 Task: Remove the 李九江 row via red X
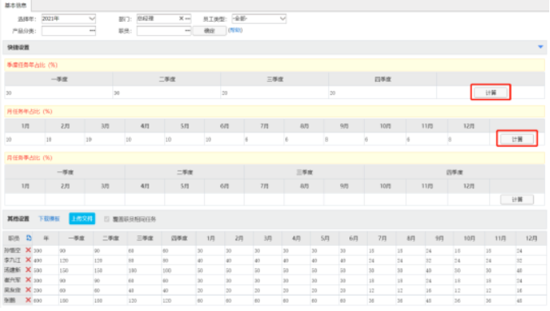click(28, 260)
